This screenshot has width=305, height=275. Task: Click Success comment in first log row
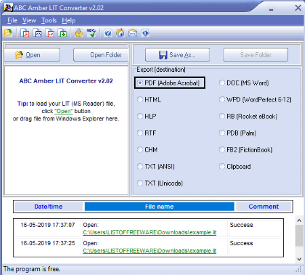[x=241, y=225]
